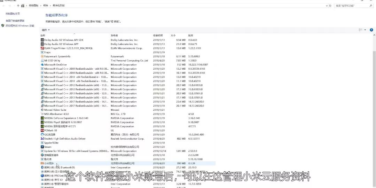Open the 查看已安装的更新 link
376x188 pixels.
(x=15, y=21)
